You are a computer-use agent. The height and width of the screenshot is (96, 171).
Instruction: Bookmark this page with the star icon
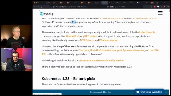tap(115, 7)
